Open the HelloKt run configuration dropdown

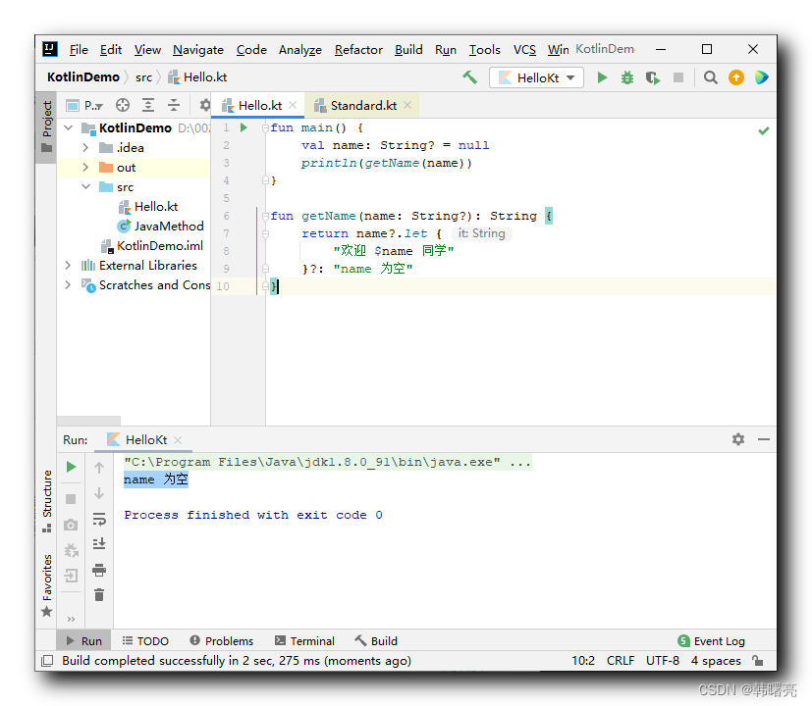pyautogui.click(x=536, y=77)
